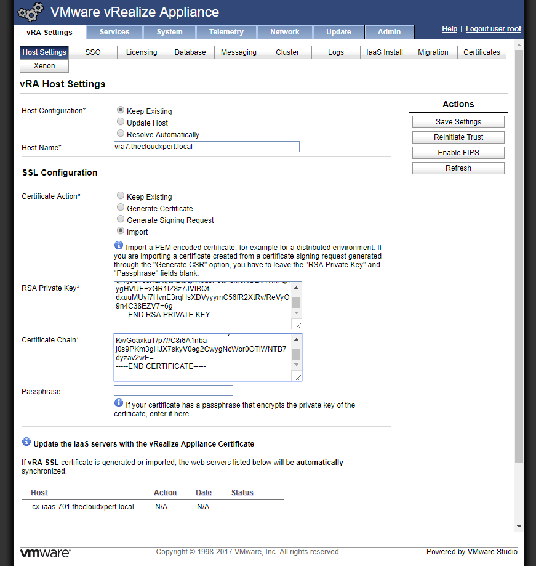Switch to the Certificates sub-tab
Image resolution: width=536 pixels, height=566 pixels.
pos(481,52)
